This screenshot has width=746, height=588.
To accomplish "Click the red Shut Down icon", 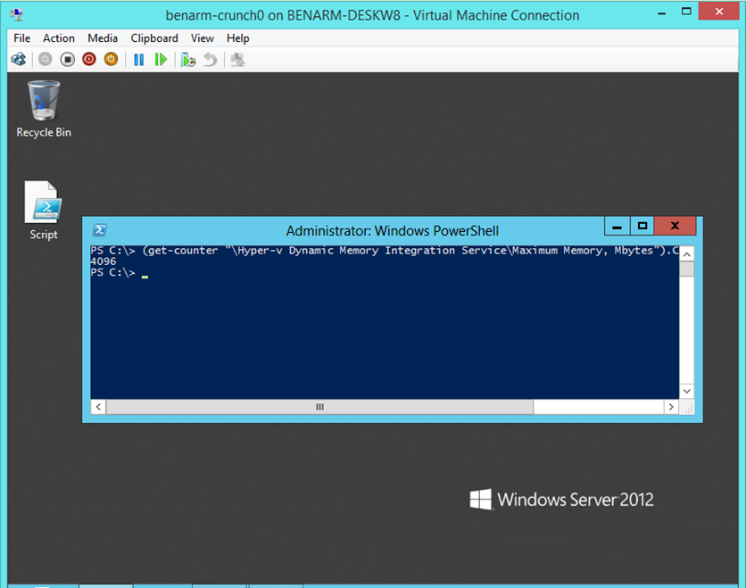I will tap(89, 60).
